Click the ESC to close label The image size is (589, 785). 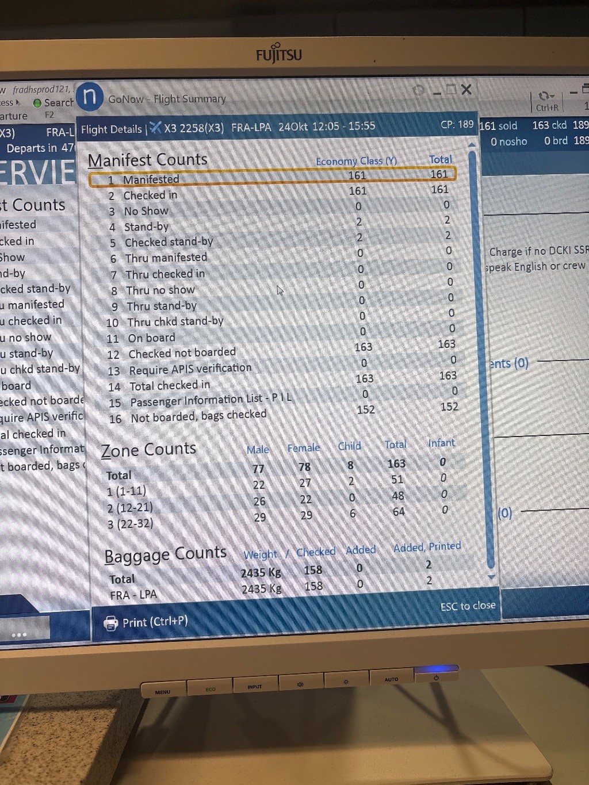[468, 606]
